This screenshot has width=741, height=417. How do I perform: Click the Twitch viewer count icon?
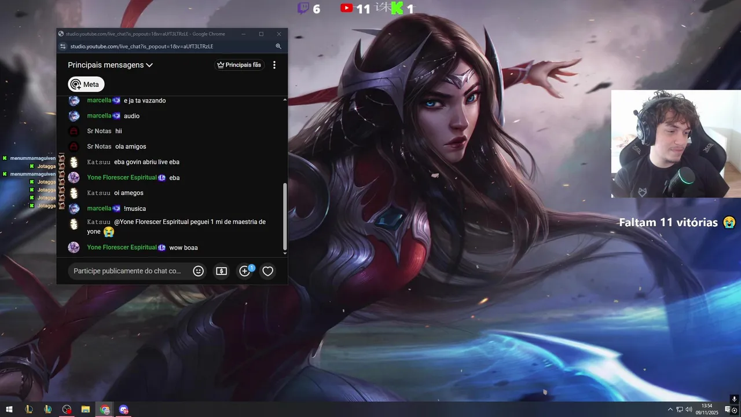[x=303, y=8]
